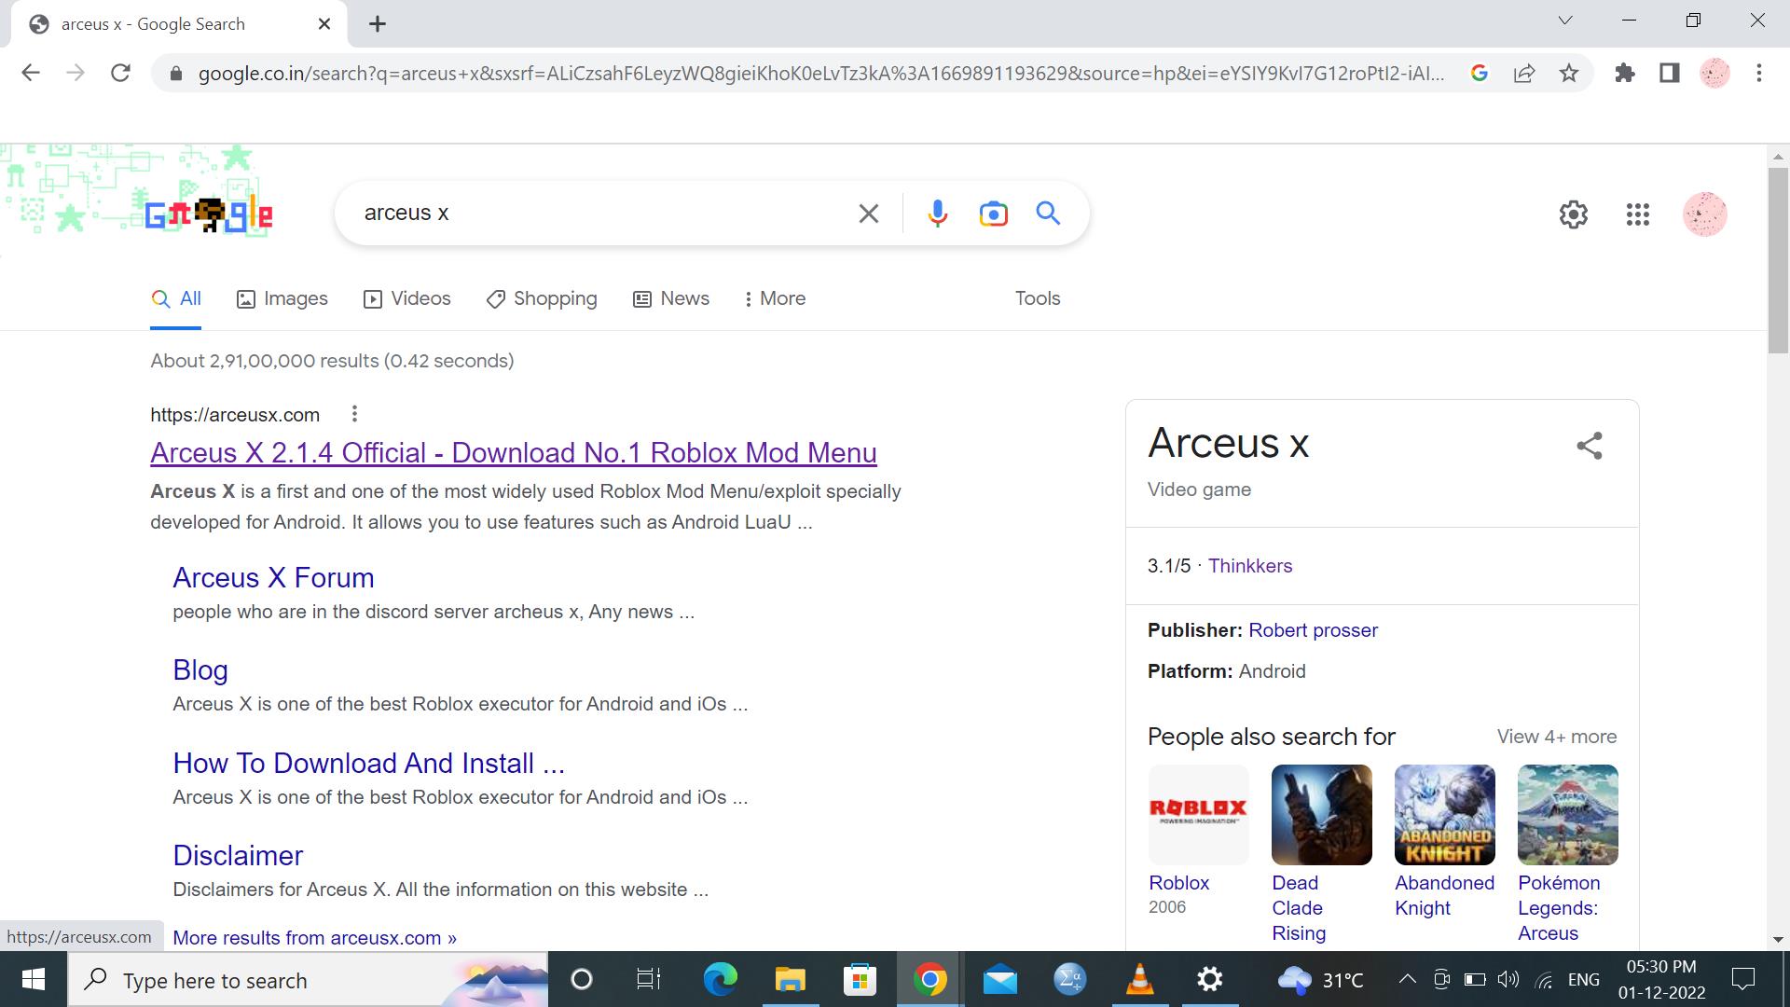
Task: Open How To Download And Install link
Action: coord(368,764)
